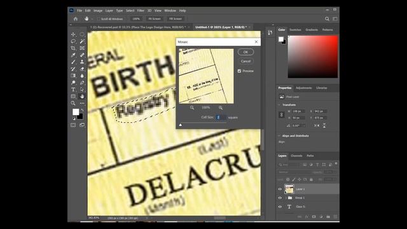The width and height of the screenshot is (407, 229).
Task: Flip vertical in Properties Transform
Action: 324,125
